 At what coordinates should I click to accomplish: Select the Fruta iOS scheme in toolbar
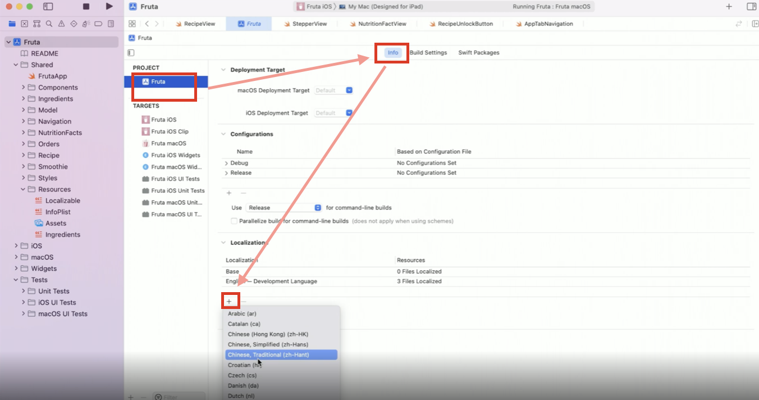click(314, 7)
